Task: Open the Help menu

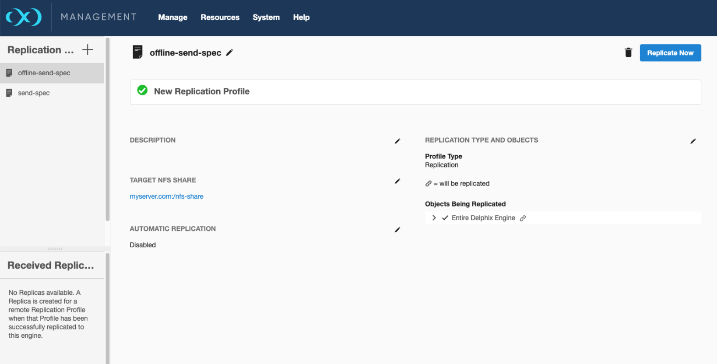Action: point(301,17)
